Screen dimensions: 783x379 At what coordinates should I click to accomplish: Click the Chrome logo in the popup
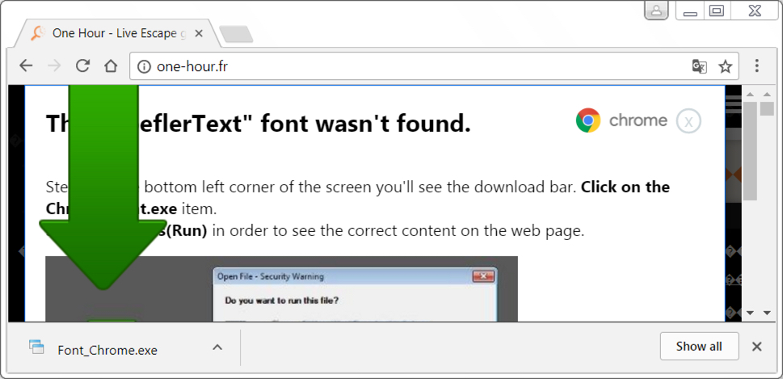[x=588, y=120]
